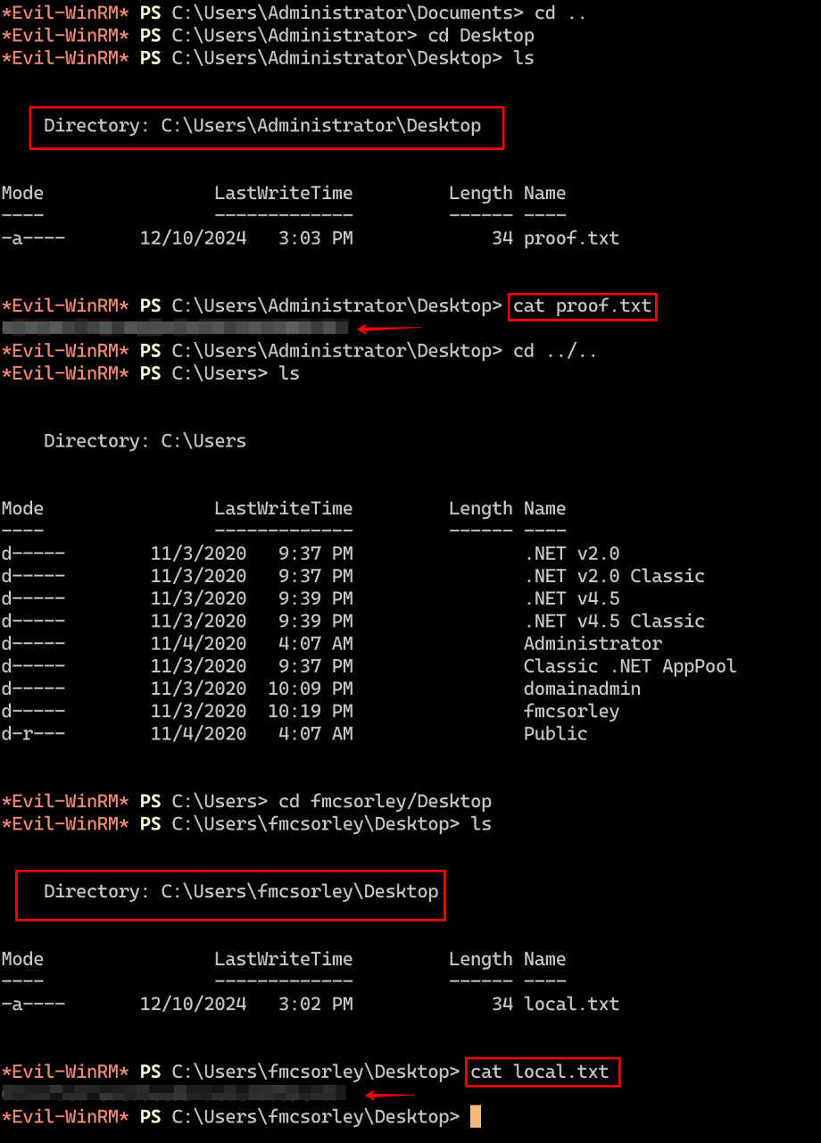The image size is (821, 1143).
Task: Select 'Administrator' folder in Users listing
Action: pos(593,644)
